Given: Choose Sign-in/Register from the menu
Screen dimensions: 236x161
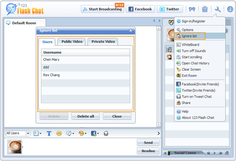Looking at the screenshot, I should coord(200,21).
